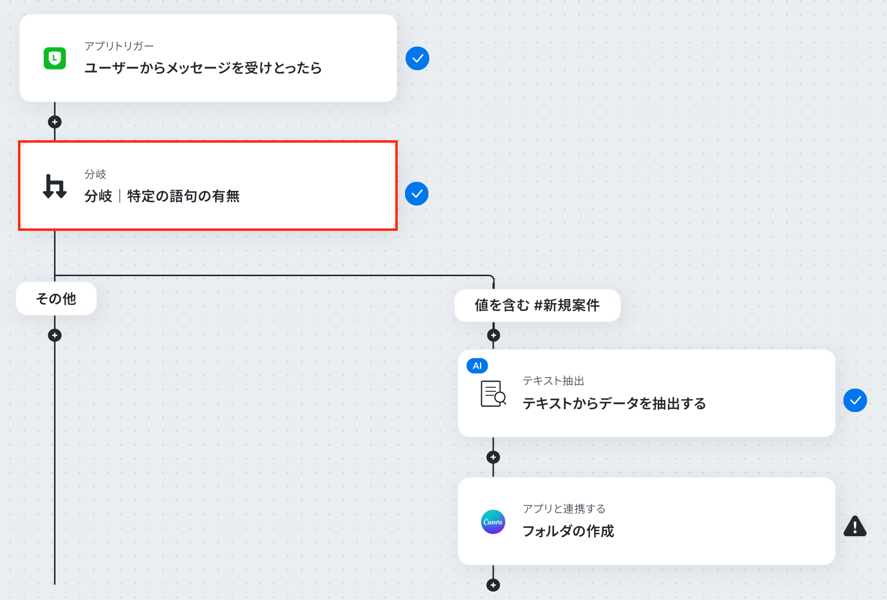Screen dimensions: 887x600
Task: Open the ユーザーからメッセージを受けとったら trigger card
Action: tap(208, 58)
